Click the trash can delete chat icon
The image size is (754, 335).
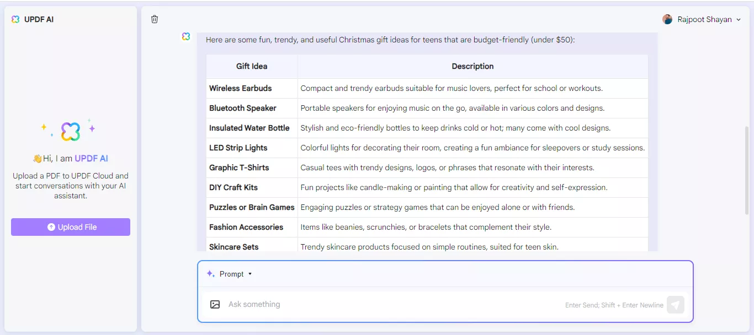[155, 19]
